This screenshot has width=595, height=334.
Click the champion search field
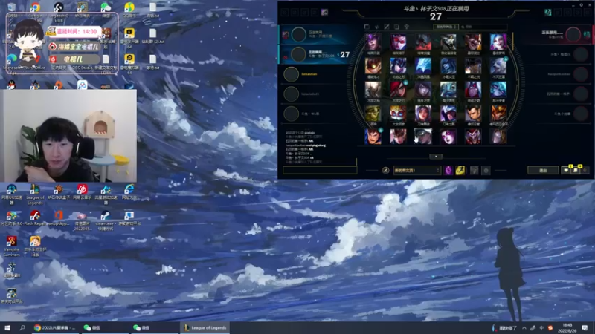coord(484,27)
